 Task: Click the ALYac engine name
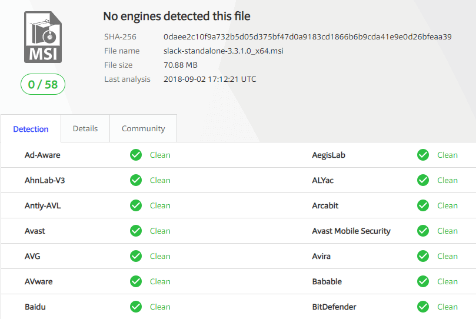click(x=322, y=180)
